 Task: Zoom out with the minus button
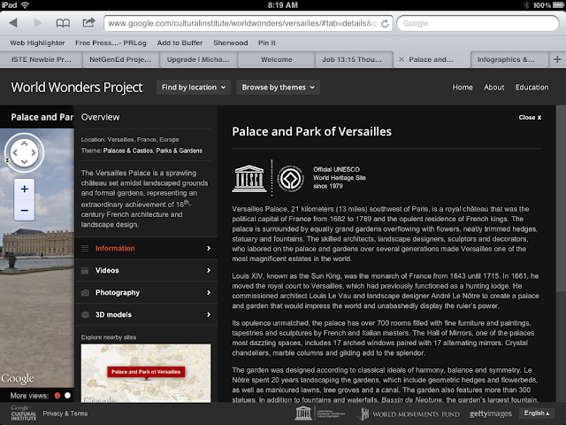pyautogui.click(x=25, y=211)
